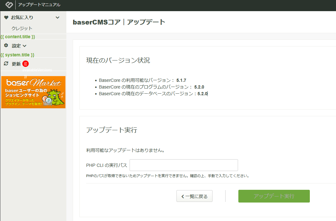Click the {{ system.title }} placeholder text
The image size is (336, 221).
coord(18,55)
